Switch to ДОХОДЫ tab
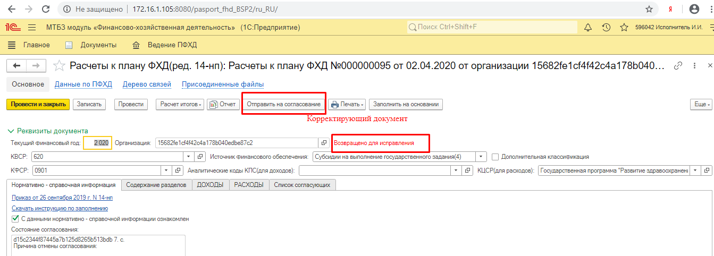The image size is (714, 256). click(211, 185)
